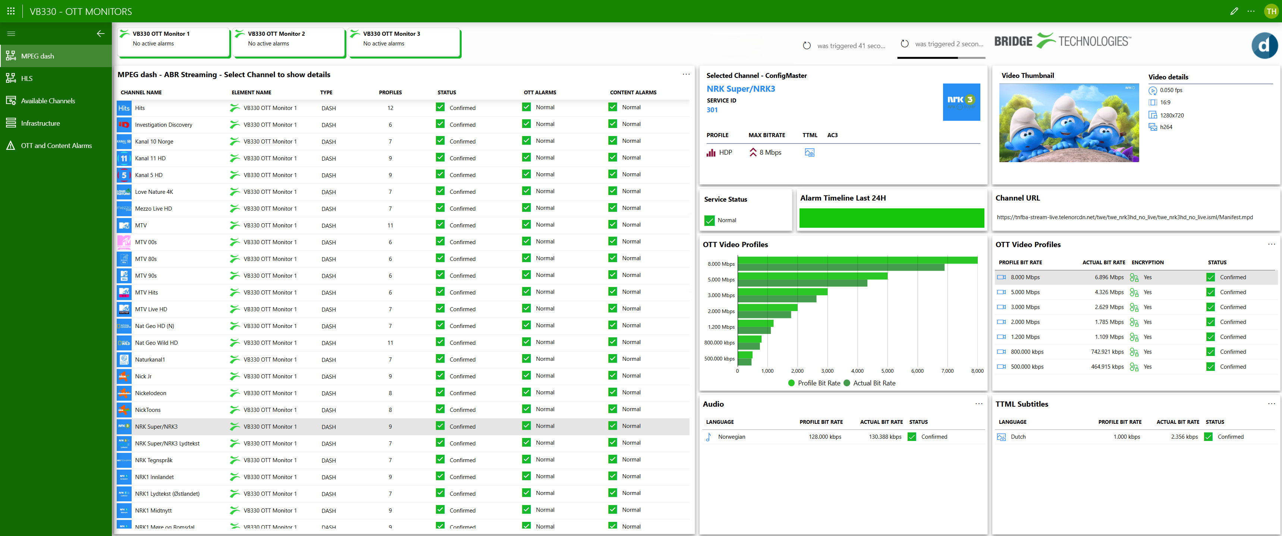Click the NRK Super/NRK3 channel title link

tap(741, 89)
